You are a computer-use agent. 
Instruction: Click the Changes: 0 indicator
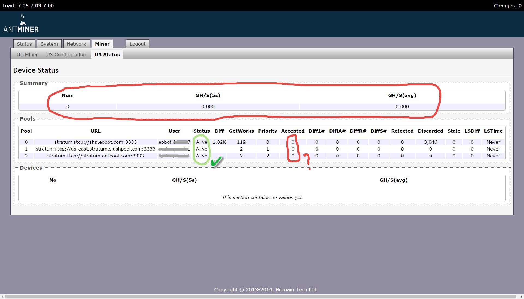click(507, 5)
